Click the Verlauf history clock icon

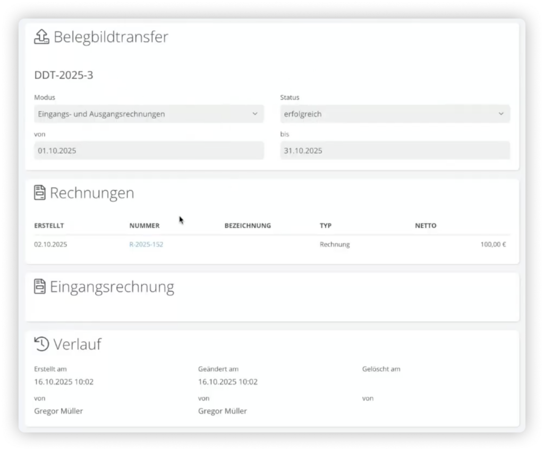tap(41, 344)
